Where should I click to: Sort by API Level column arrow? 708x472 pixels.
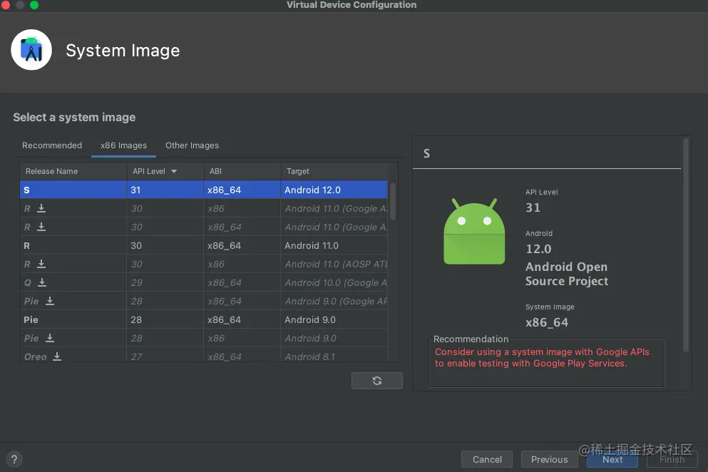point(174,171)
